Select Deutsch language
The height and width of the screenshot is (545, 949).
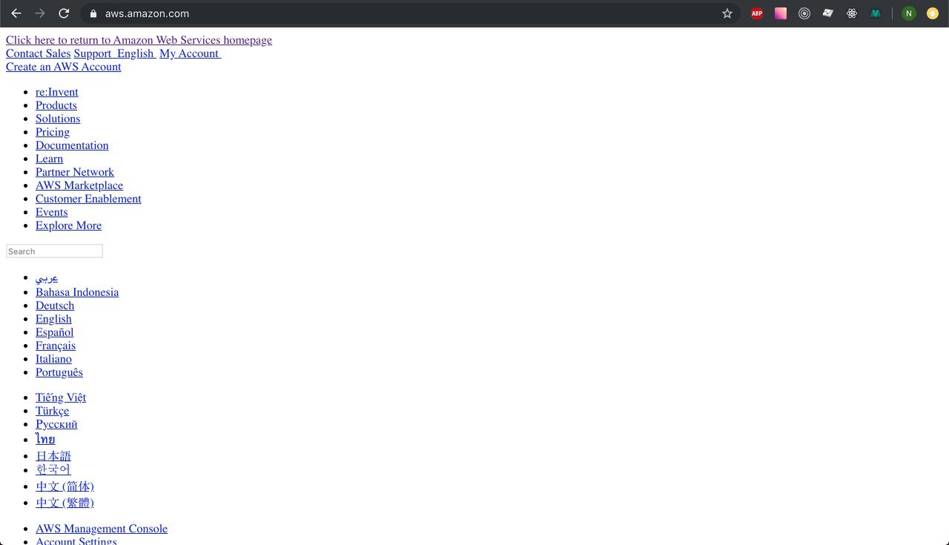click(x=55, y=305)
